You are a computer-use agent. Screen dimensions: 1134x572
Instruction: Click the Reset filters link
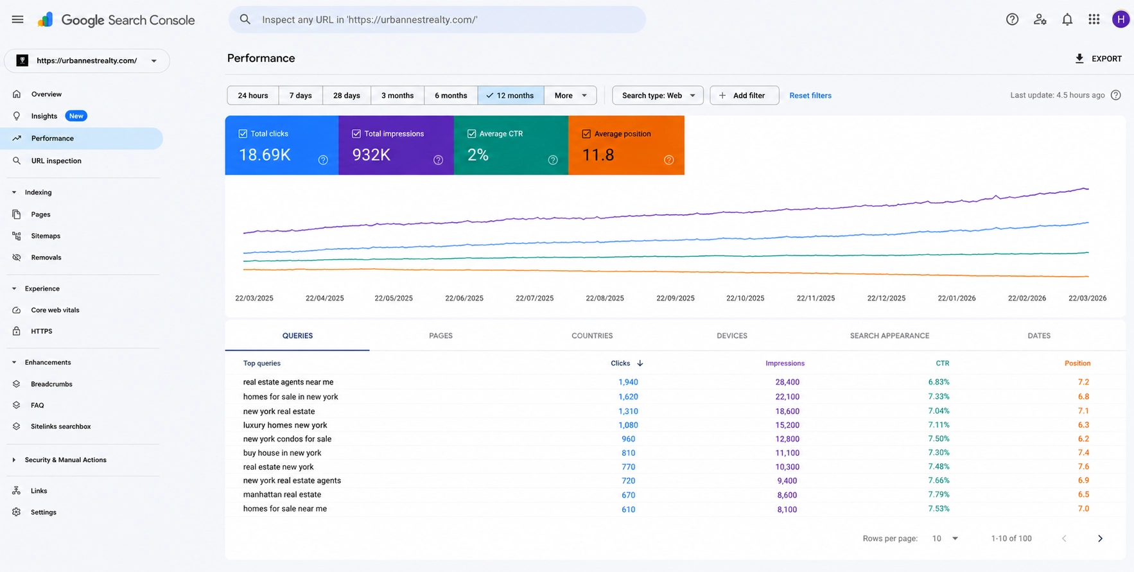click(x=810, y=96)
